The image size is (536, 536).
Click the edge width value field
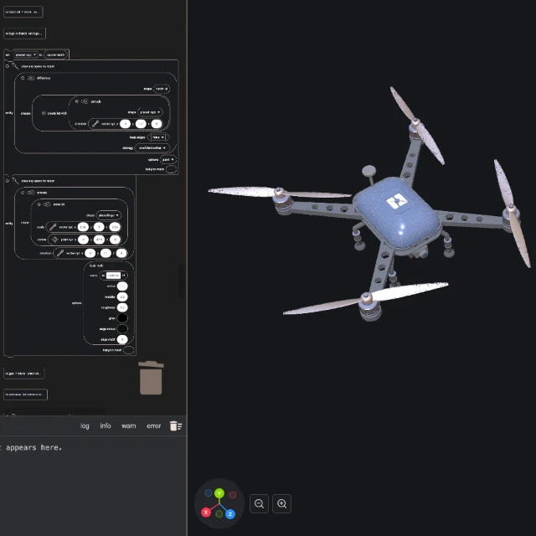point(122,339)
